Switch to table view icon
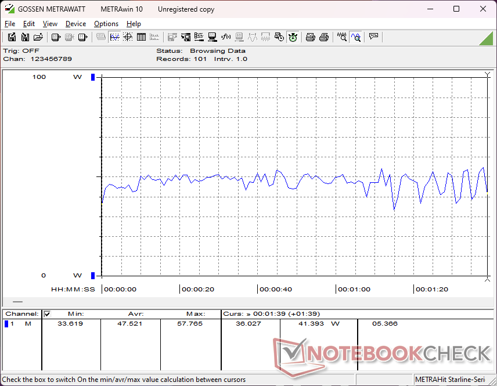Screen dimensions: 497x386 pos(141,37)
